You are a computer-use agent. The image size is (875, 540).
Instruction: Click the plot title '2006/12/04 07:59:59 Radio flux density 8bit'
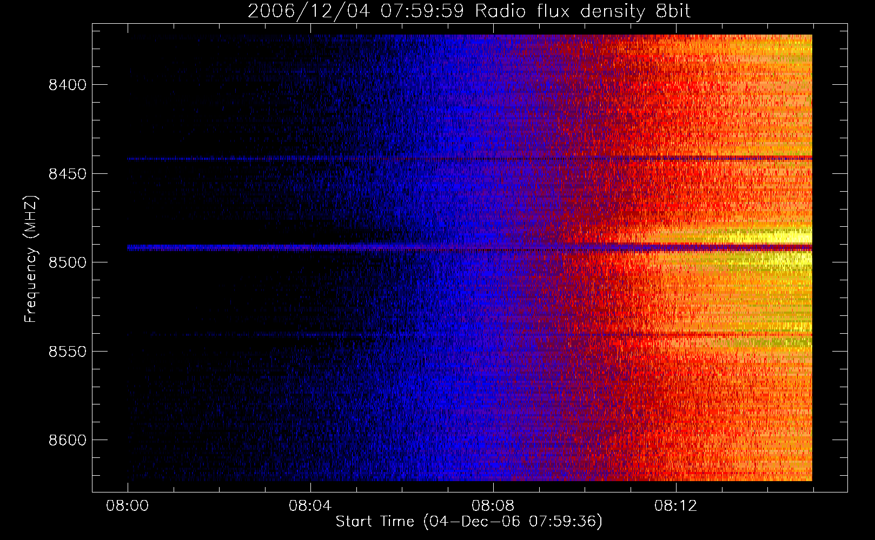click(469, 11)
